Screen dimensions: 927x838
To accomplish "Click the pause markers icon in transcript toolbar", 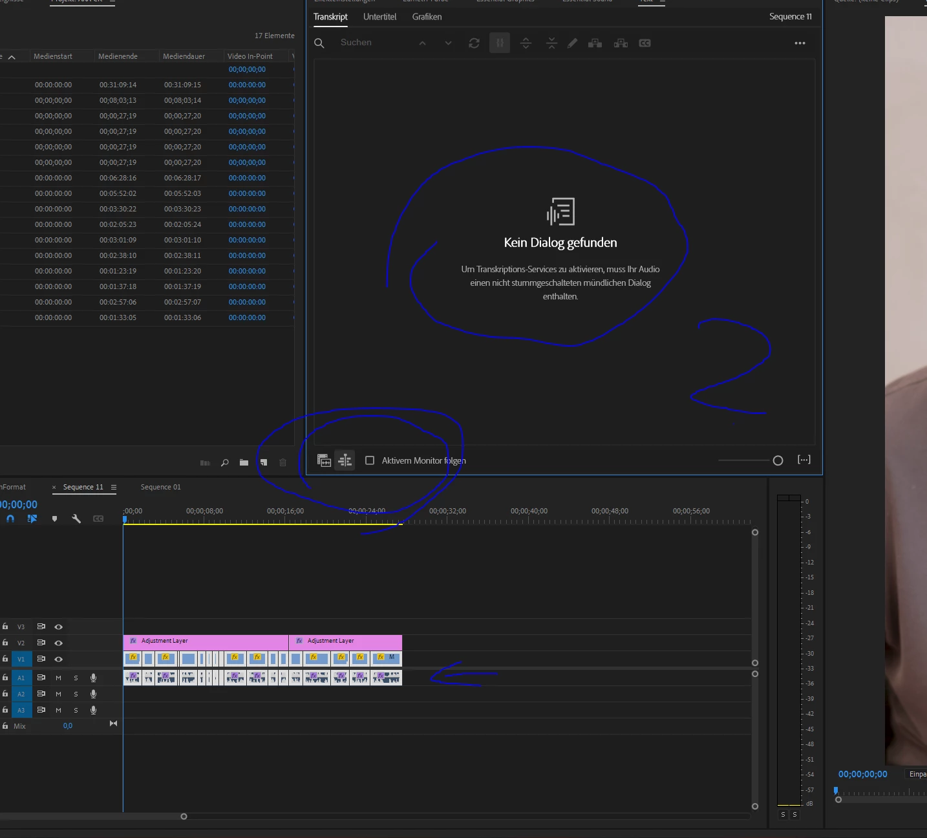I will click(500, 43).
